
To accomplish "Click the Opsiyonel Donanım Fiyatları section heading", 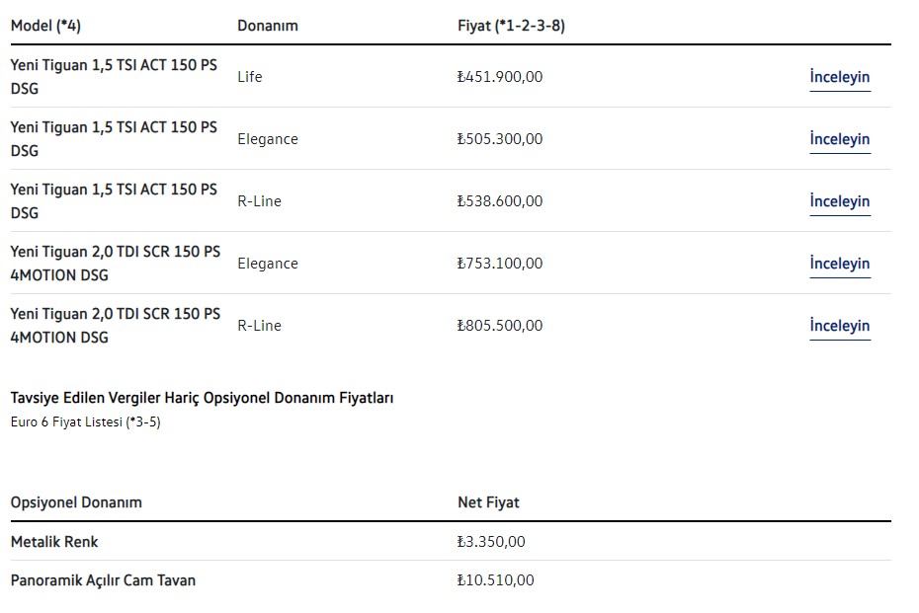I will (x=202, y=398).
